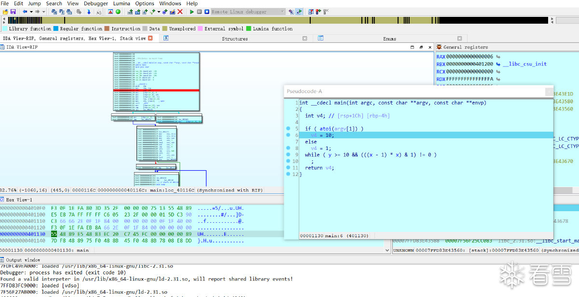This screenshot has height=297, width=579.
Task: Click the green circle toolbar icon
Action: [x=118, y=12]
